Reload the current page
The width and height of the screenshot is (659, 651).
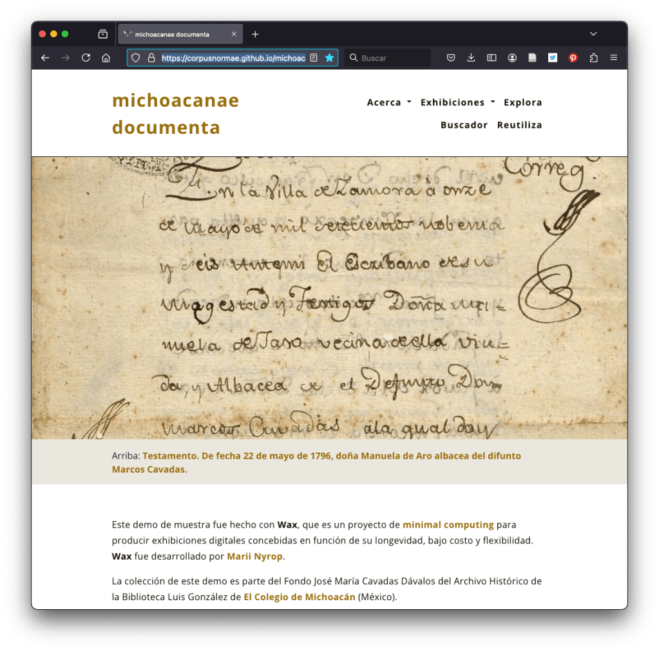86,58
